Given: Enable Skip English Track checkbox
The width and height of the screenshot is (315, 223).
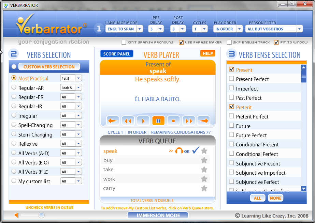Looking at the screenshot, I should pos(229,42).
